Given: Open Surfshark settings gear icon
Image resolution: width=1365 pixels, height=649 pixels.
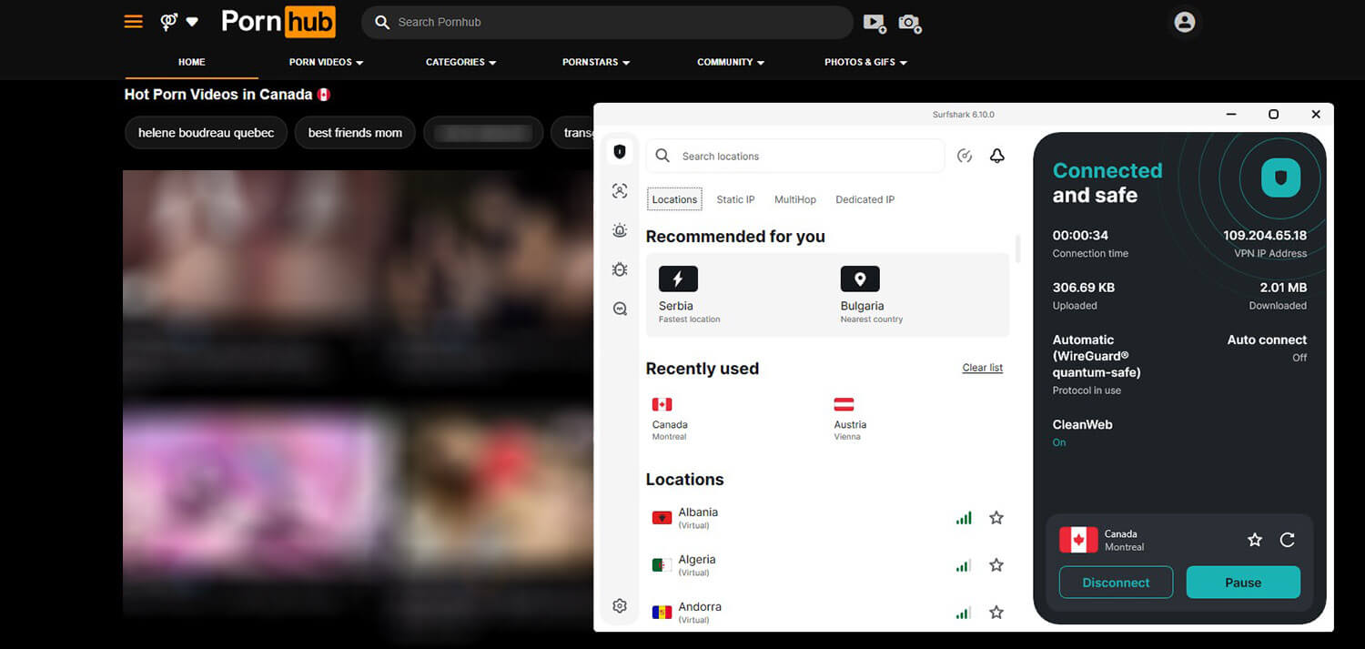Looking at the screenshot, I should [x=620, y=605].
